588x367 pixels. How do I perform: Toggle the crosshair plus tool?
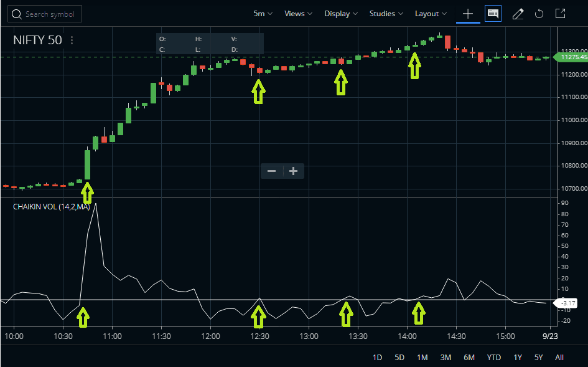point(468,14)
